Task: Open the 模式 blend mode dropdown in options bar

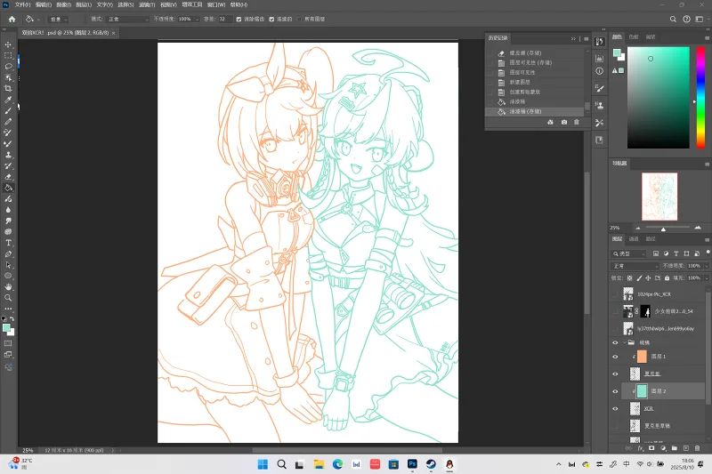Action: [127, 19]
